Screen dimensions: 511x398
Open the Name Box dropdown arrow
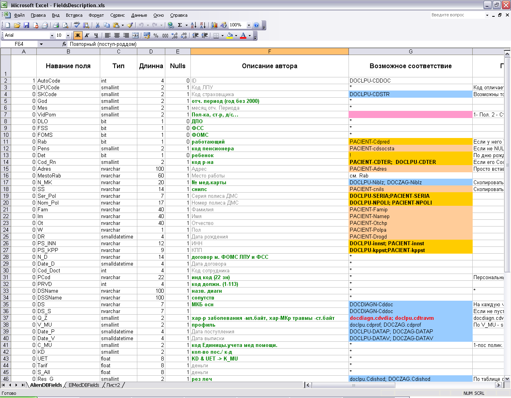tap(41, 44)
